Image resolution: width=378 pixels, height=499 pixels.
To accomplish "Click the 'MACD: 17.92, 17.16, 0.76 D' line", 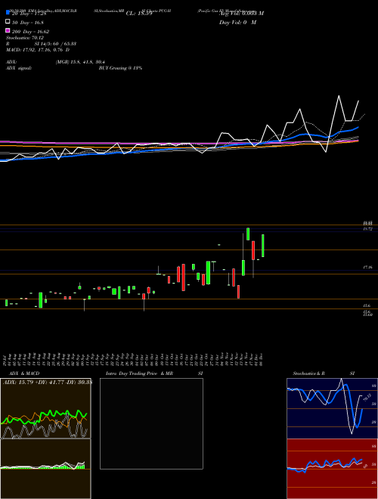I will (38, 50).
